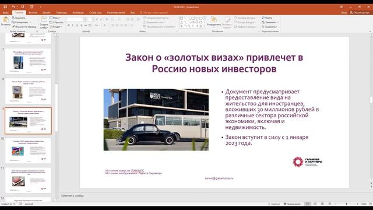The height and width of the screenshot is (210, 373).
Task: Click РАНХиГС news source link
Action: coord(138,170)
